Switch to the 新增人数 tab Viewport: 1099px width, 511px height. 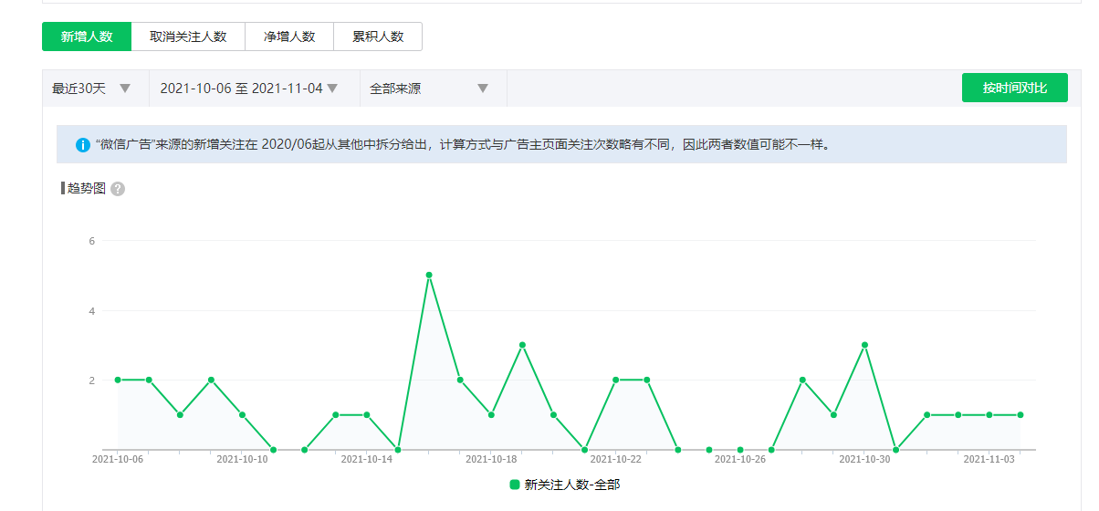pyautogui.click(x=87, y=36)
